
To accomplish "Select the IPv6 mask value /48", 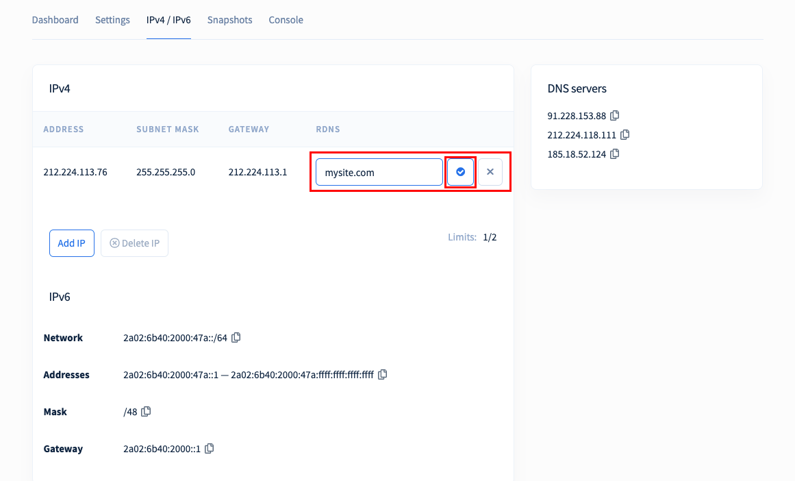I will pyautogui.click(x=130, y=412).
